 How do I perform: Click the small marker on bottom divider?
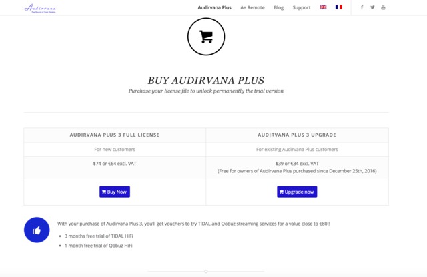[206, 271]
